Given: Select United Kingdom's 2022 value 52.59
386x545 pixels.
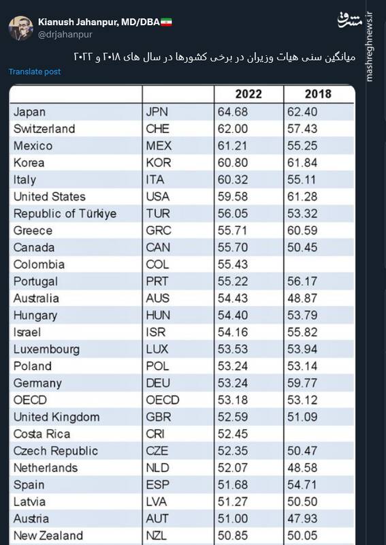Looking at the screenshot, I should click(x=233, y=417).
